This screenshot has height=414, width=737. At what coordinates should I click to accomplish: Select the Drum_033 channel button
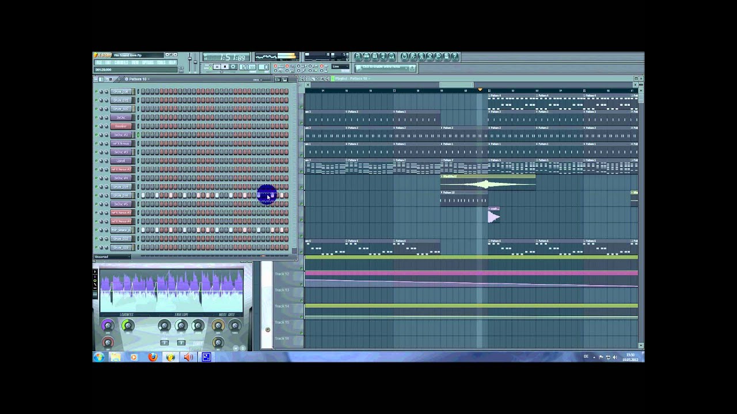pos(121,247)
